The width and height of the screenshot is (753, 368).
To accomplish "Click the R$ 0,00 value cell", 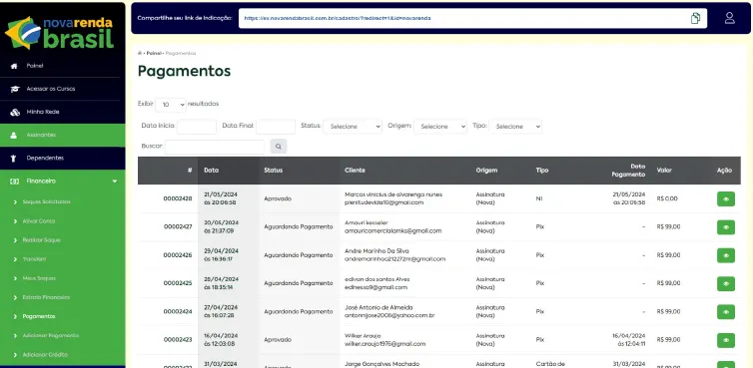I will (667, 198).
